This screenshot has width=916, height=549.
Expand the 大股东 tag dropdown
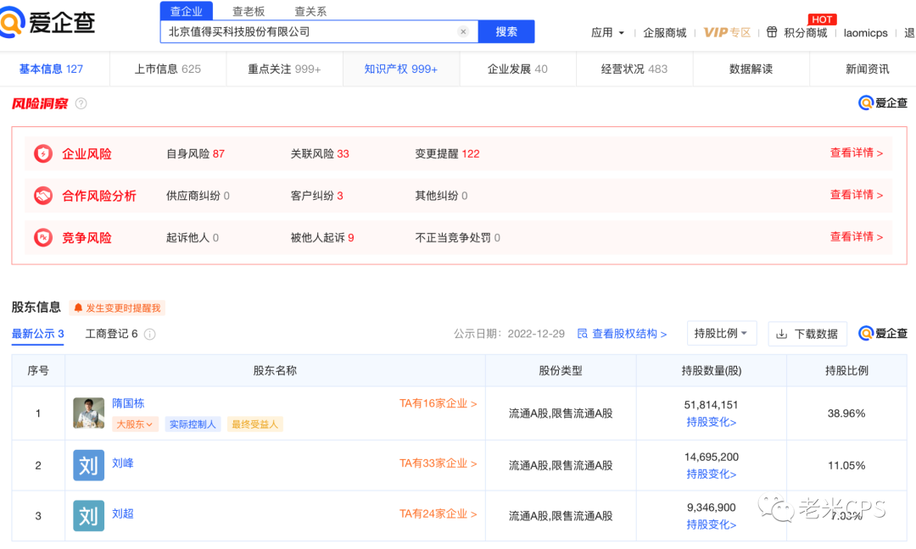tap(134, 424)
